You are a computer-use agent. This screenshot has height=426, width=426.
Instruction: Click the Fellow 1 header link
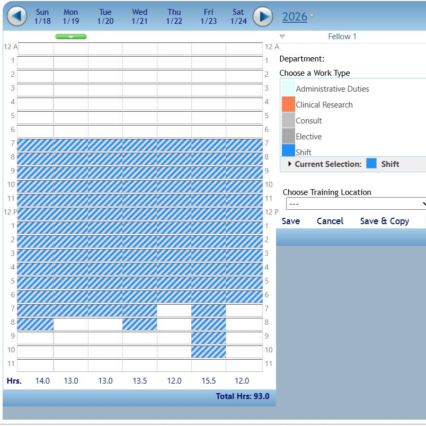[342, 37]
